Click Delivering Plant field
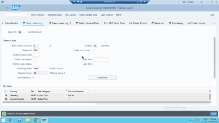 (x=37, y=68)
